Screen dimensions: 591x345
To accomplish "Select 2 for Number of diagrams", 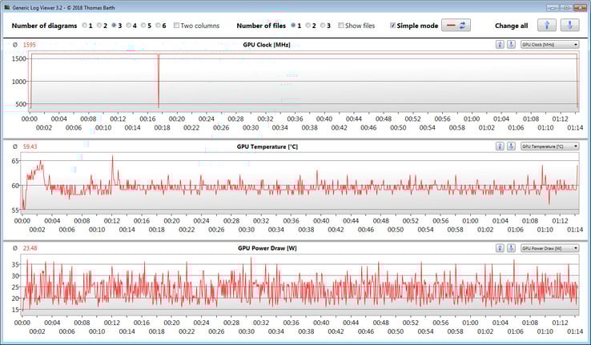I will tap(99, 26).
